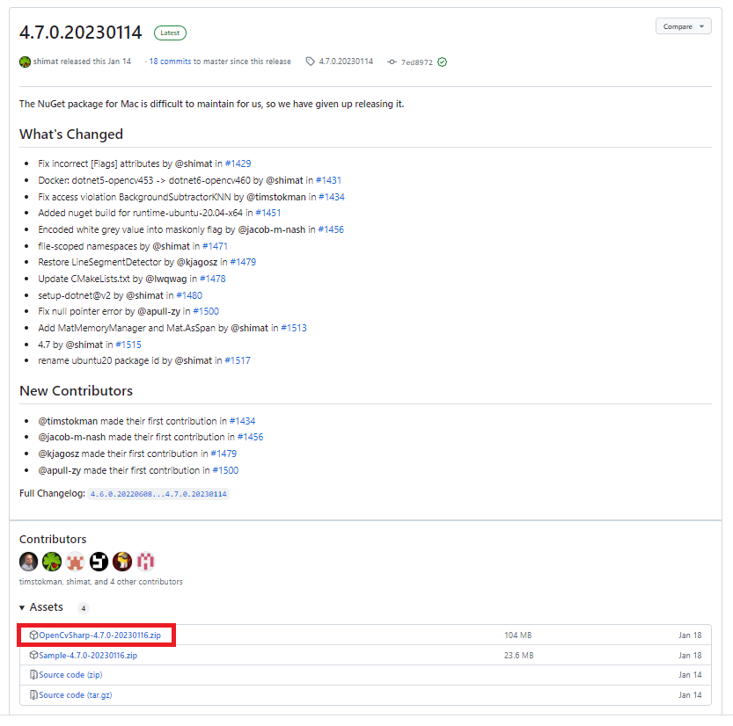Screen dimensions: 733x726
Task: Open first contributor avatar, the man photo
Action: (x=28, y=562)
